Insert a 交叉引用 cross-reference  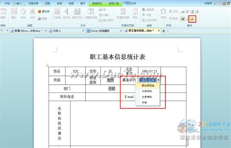(x=149, y=20)
